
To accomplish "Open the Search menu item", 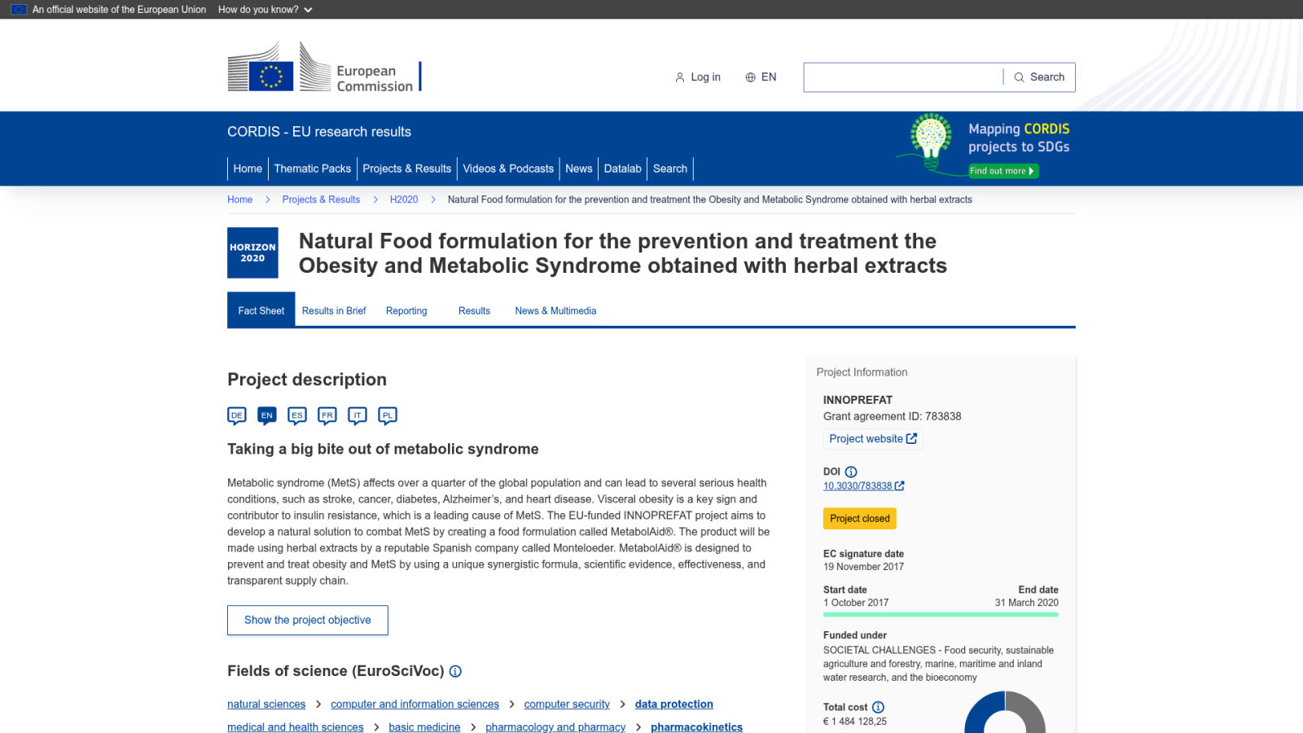I will pyautogui.click(x=670, y=169).
